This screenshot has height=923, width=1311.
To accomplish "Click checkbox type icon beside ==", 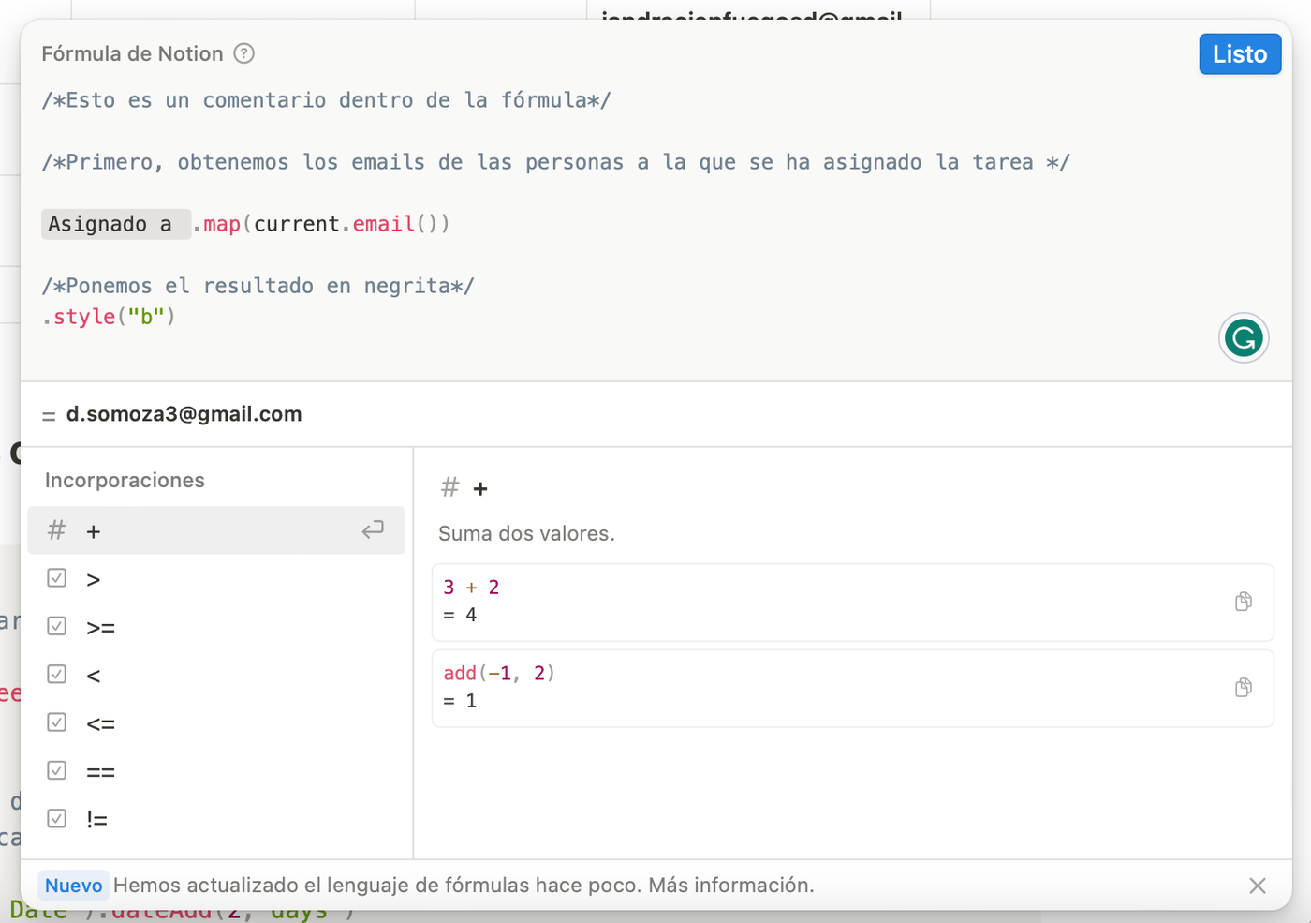I will click(56, 770).
